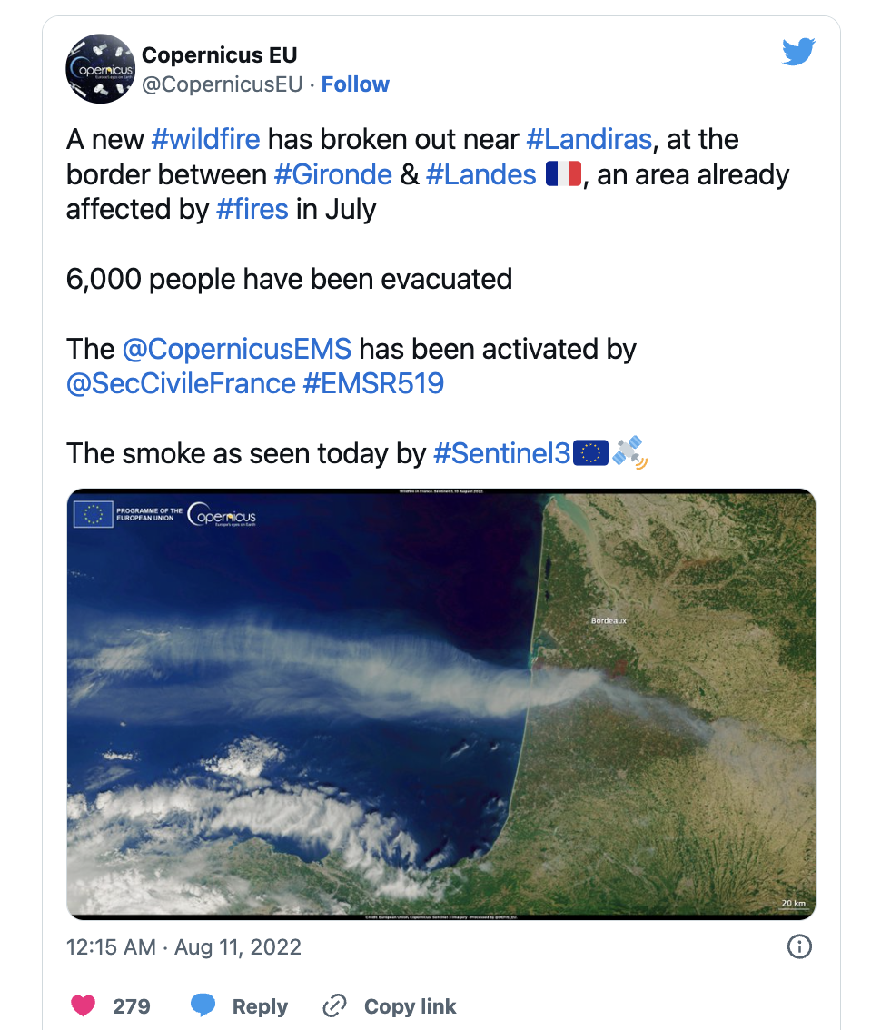This screenshot has width=881, height=1030.
Task: Click the Copernicus EU display name
Action: [220, 55]
